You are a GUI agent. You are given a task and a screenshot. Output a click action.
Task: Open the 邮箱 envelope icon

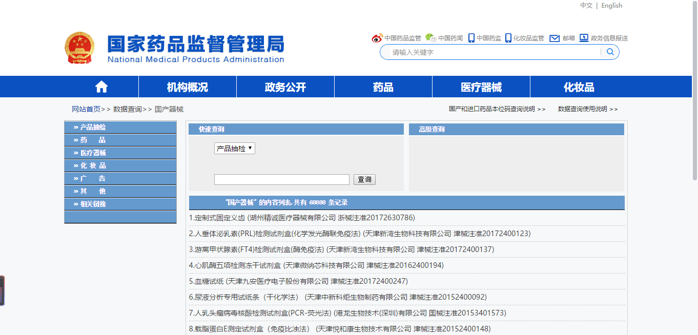point(554,37)
